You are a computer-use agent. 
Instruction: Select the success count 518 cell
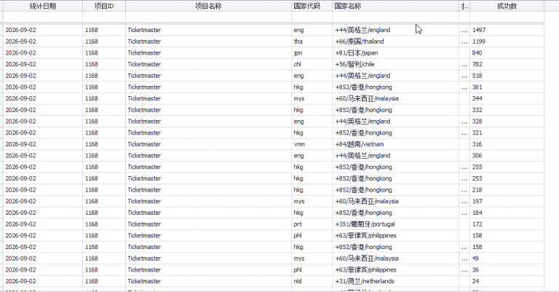507,76
